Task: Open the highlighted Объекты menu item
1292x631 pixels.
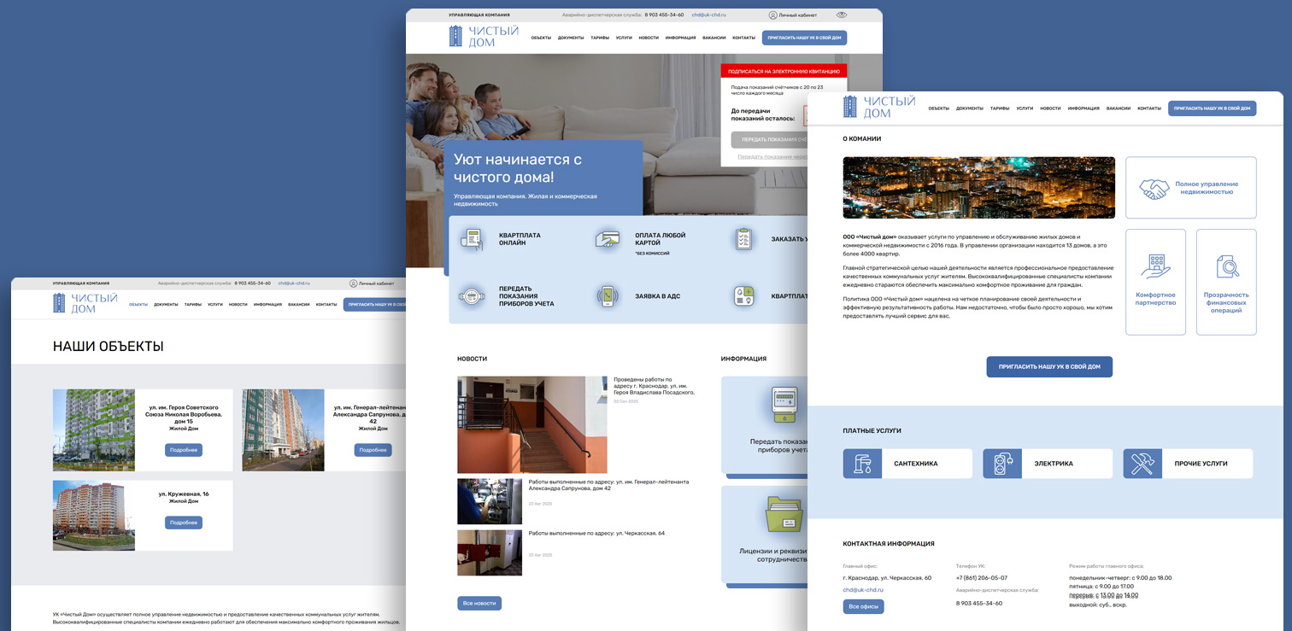Action: pyautogui.click(x=138, y=305)
